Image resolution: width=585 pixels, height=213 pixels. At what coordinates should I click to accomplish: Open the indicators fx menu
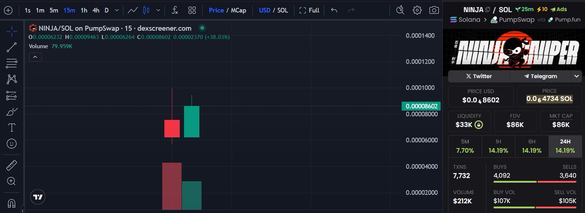(x=175, y=10)
